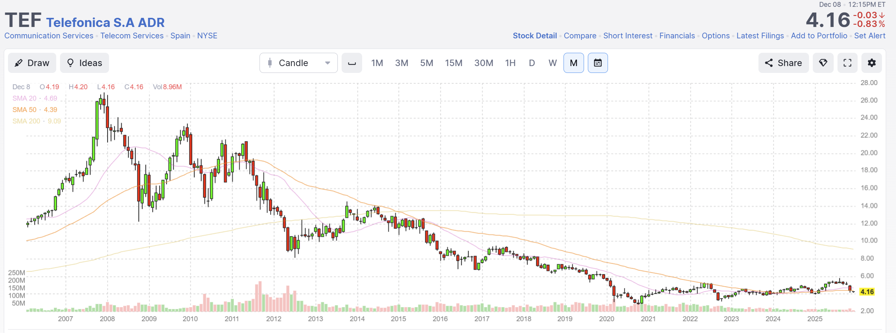Switch to monthly M timeframe
Viewport: 896px width, 333px height.
(x=573, y=63)
